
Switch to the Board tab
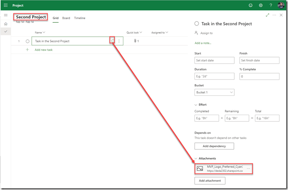pos(66,18)
